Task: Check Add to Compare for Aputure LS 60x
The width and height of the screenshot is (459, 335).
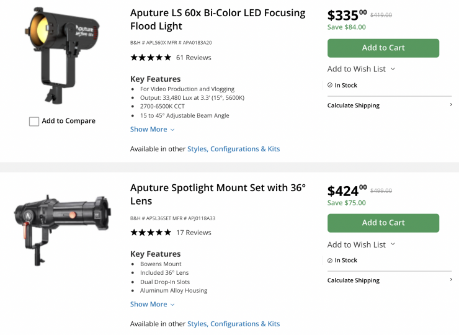Action: pyautogui.click(x=34, y=122)
